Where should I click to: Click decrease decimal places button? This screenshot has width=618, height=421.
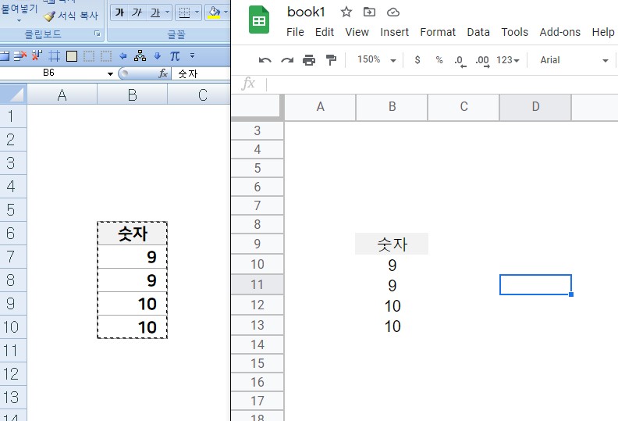click(460, 61)
